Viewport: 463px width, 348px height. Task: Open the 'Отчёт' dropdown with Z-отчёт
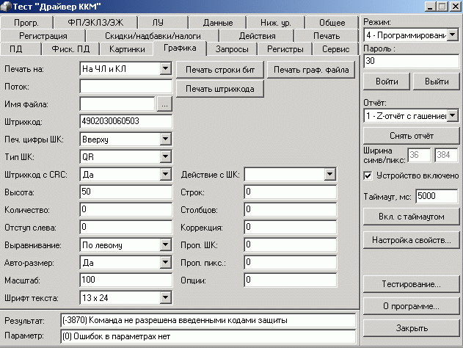point(453,116)
